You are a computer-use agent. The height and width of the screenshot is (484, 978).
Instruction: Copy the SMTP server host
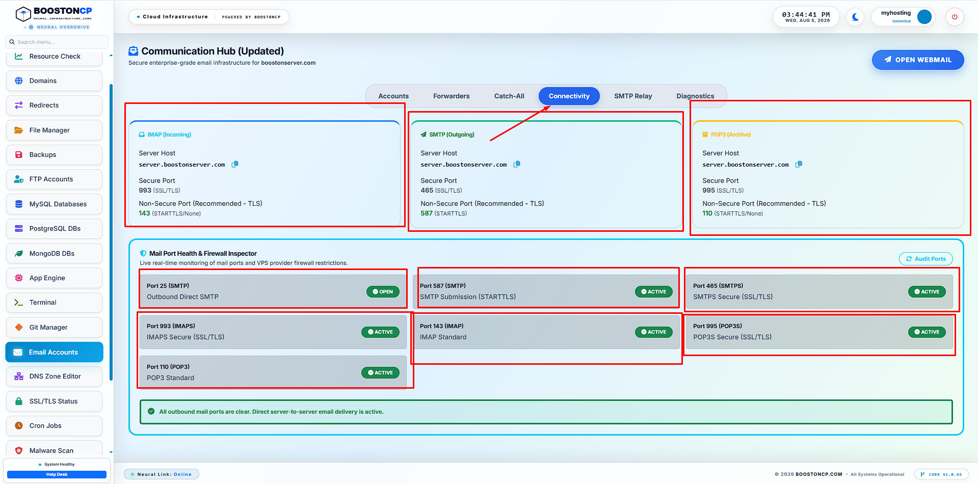pos(517,164)
